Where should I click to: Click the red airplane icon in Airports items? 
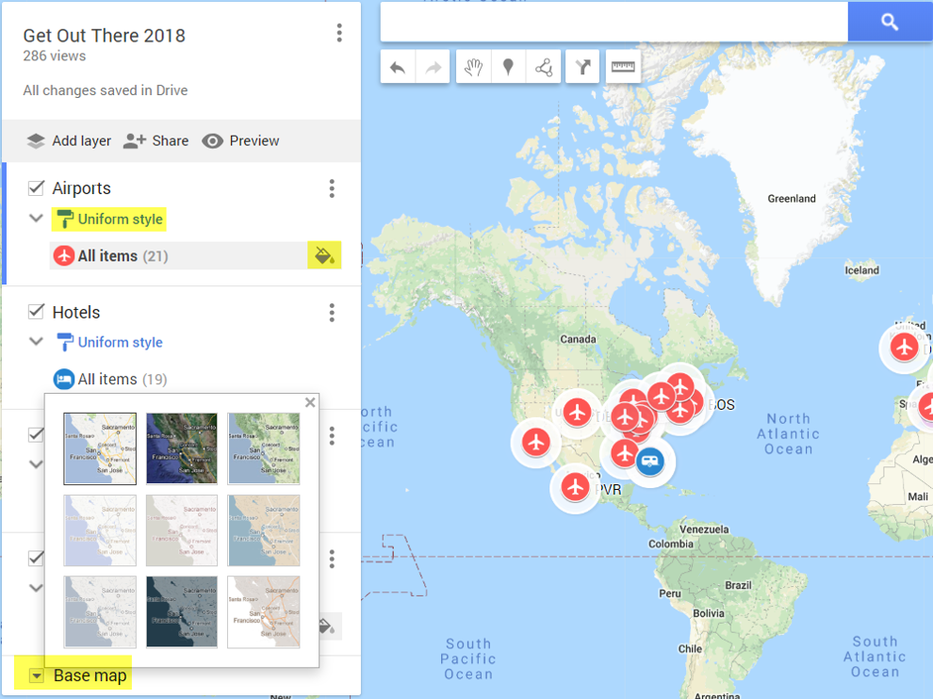pyautogui.click(x=64, y=256)
